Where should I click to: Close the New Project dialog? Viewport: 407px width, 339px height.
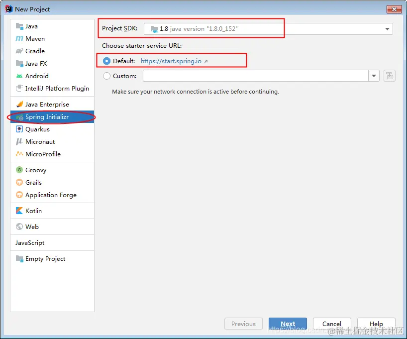(394, 9)
